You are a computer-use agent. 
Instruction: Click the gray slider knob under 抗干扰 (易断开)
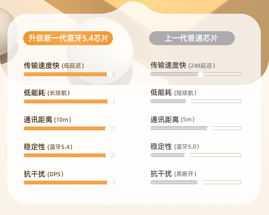[x=200, y=182]
